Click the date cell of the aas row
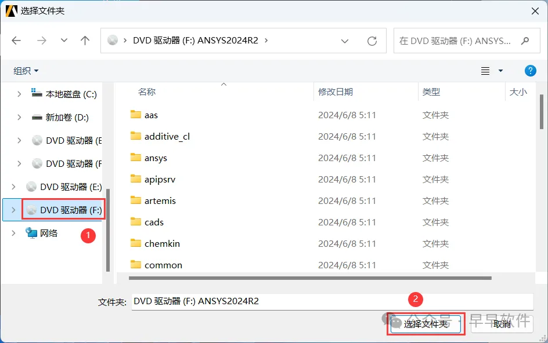This screenshot has width=548, height=343. [x=347, y=115]
